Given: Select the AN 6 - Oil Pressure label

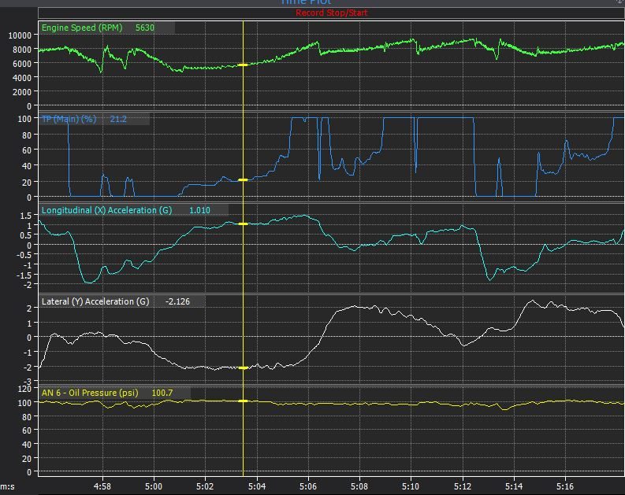Looking at the screenshot, I should click(91, 393).
